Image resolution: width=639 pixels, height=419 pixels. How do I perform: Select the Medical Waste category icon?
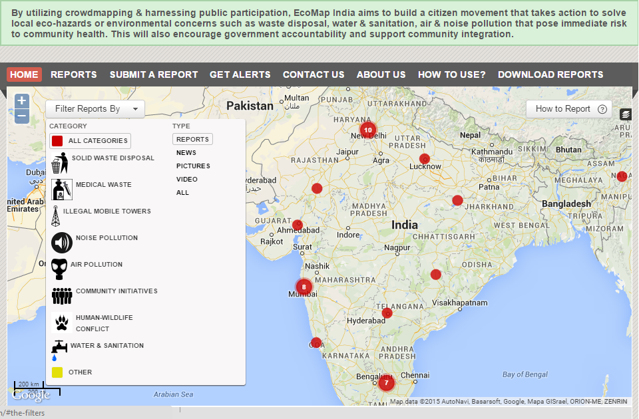61,189
